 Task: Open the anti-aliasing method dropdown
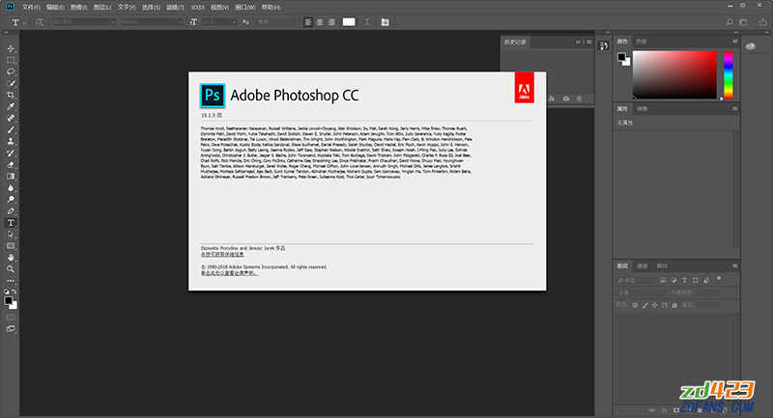(276, 22)
